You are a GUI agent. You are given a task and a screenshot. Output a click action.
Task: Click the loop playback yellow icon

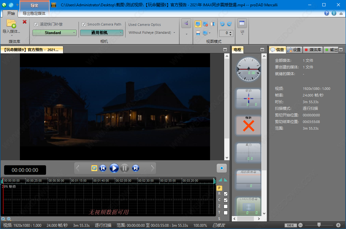tap(94, 168)
